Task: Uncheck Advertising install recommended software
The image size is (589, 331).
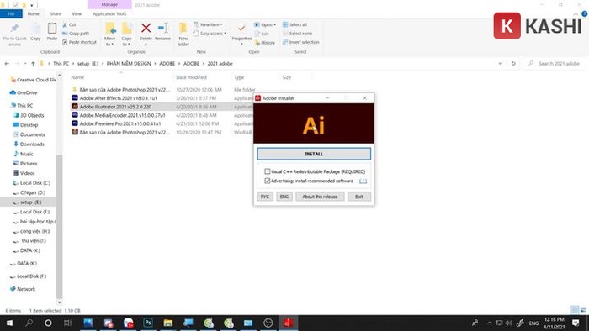Action: tap(268, 181)
